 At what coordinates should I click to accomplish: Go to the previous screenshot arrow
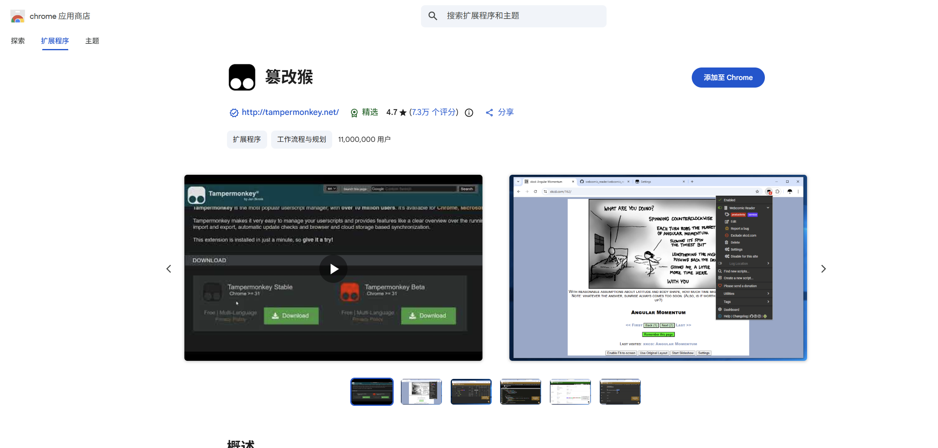point(169,269)
